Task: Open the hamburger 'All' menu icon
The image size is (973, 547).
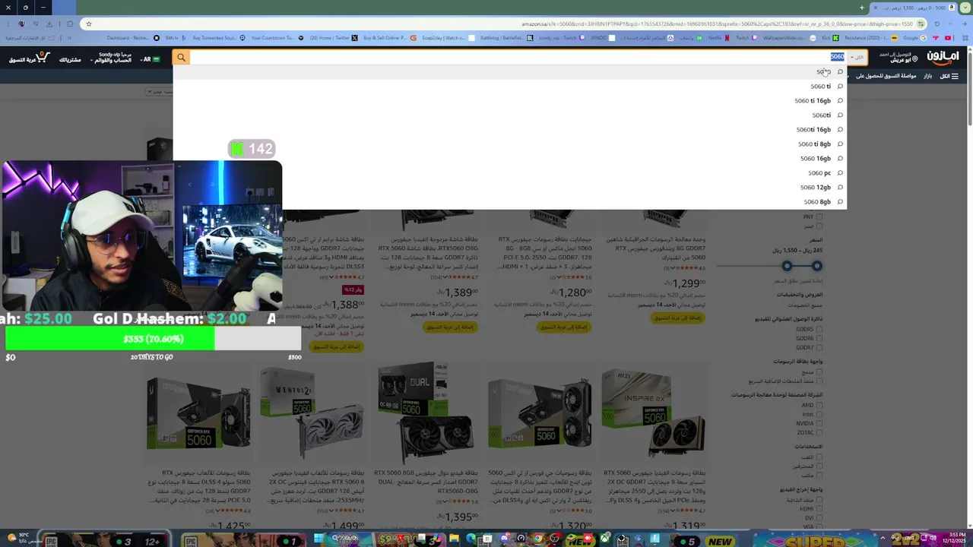Action: pos(955,76)
